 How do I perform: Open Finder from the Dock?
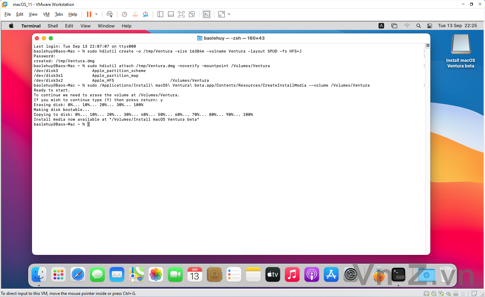tap(39, 275)
